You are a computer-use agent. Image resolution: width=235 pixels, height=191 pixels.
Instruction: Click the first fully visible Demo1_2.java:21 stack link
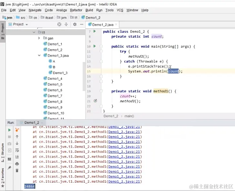pos(124,132)
